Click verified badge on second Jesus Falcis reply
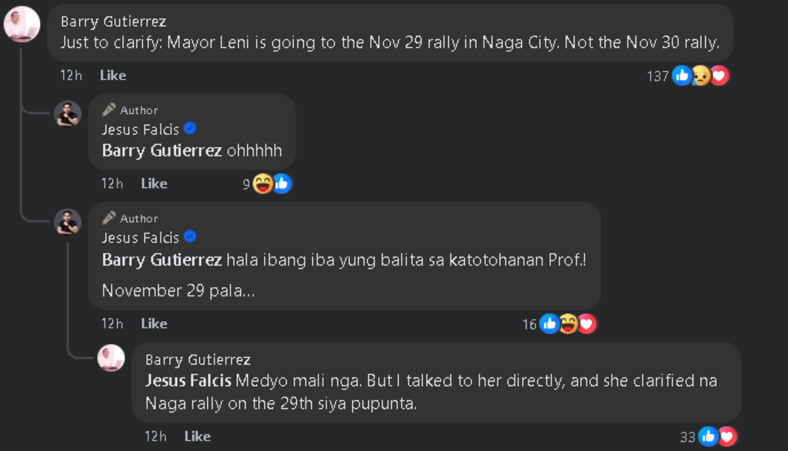The height and width of the screenshot is (451, 788). click(x=190, y=237)
